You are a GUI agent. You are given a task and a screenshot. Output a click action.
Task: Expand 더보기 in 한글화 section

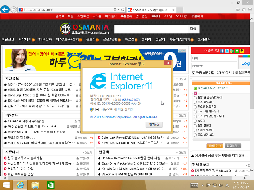[181, 152]
